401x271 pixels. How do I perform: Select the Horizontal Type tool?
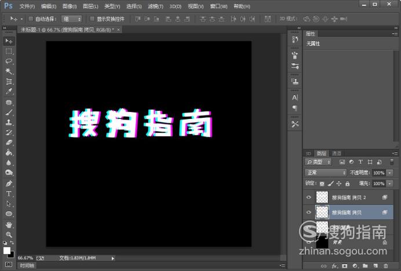tap(9, 194)
